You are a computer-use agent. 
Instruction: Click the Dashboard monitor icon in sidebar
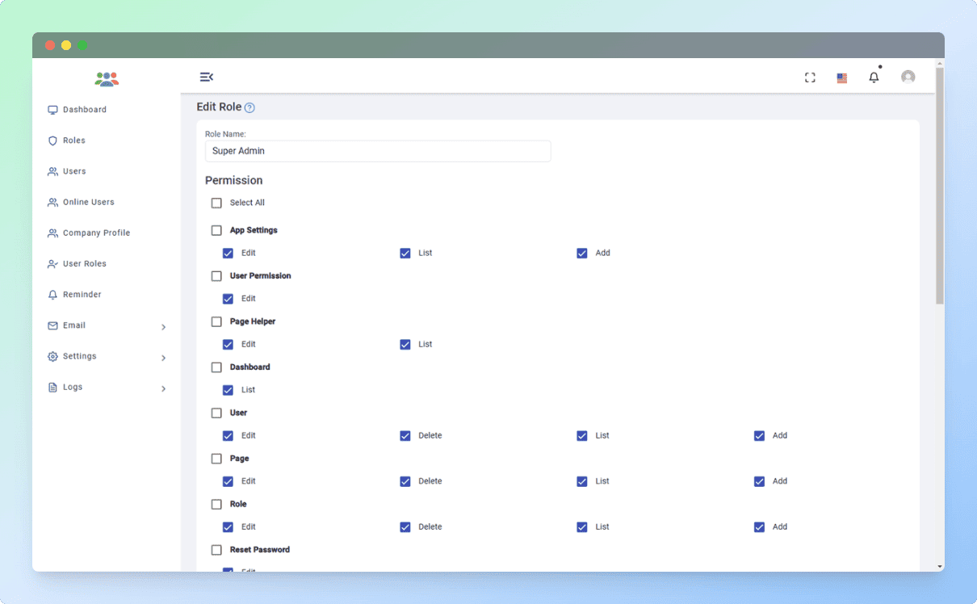pos(52,110)
